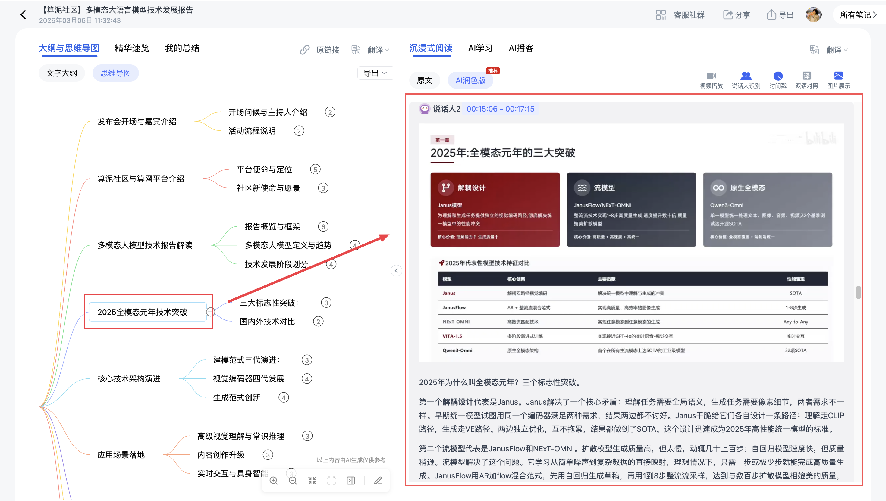Open the 沉浸式阅读 tab
The width and height of the screenshot is (886, 501).
point(431,48)
